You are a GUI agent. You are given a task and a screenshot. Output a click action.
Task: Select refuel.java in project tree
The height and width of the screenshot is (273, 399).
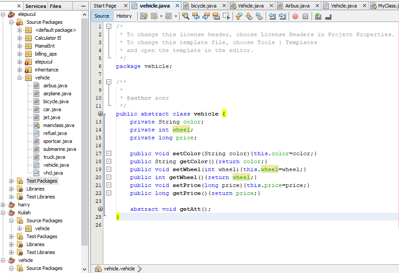click(x=55, y=133)
